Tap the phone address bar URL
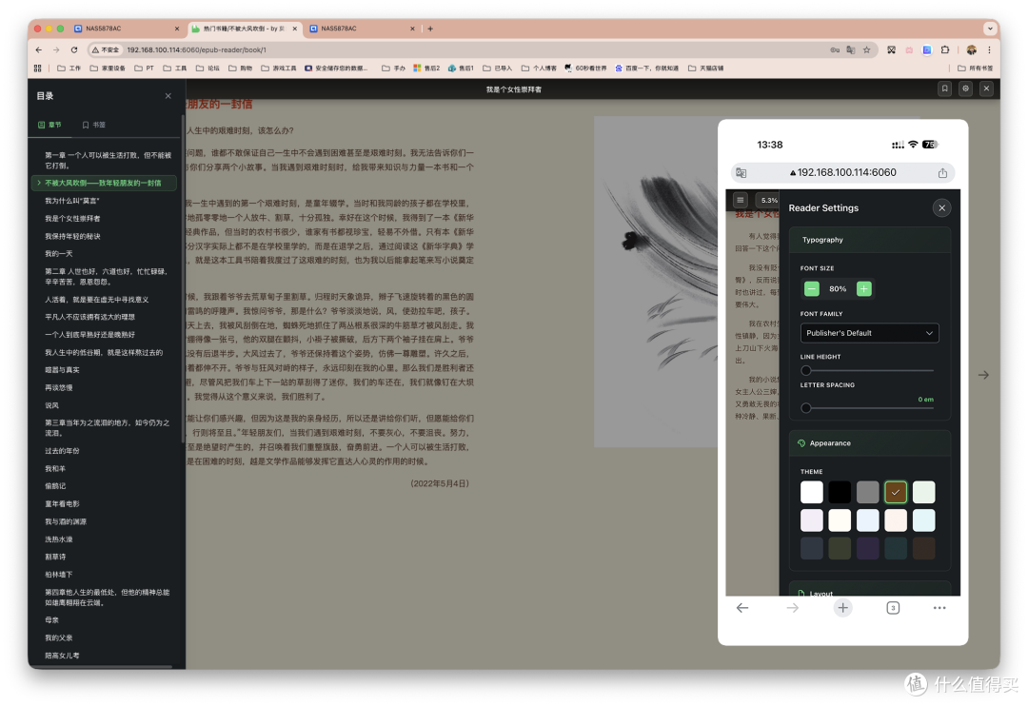The width and height of the screenshot is (1028, 706). point(843,173)
